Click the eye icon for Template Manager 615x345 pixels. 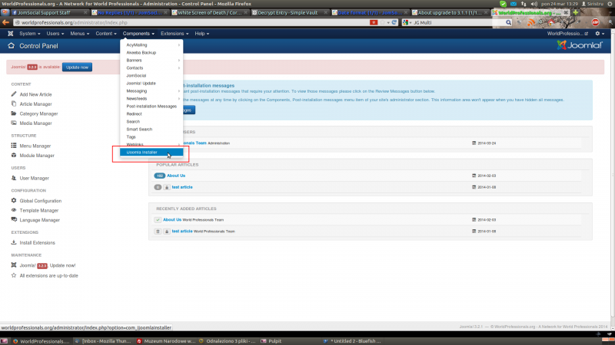[x=14, y=210]
